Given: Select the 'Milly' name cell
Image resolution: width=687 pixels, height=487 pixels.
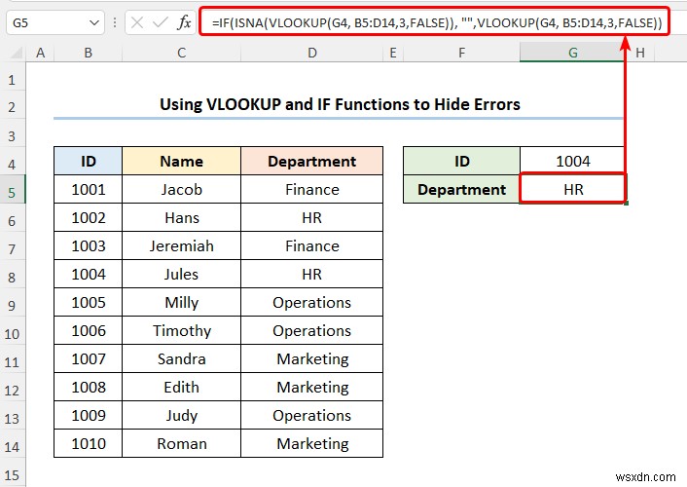Looking at the screenshot, I should click(181, 302).
